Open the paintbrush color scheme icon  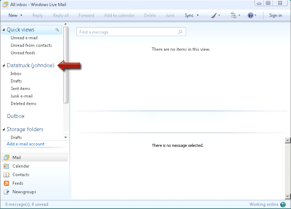pyautogui.click(x=214, y=15)
